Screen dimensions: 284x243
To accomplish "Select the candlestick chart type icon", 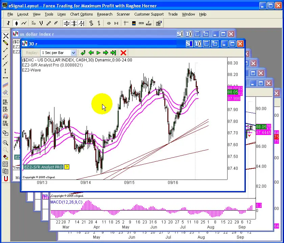I will (17, 23).
